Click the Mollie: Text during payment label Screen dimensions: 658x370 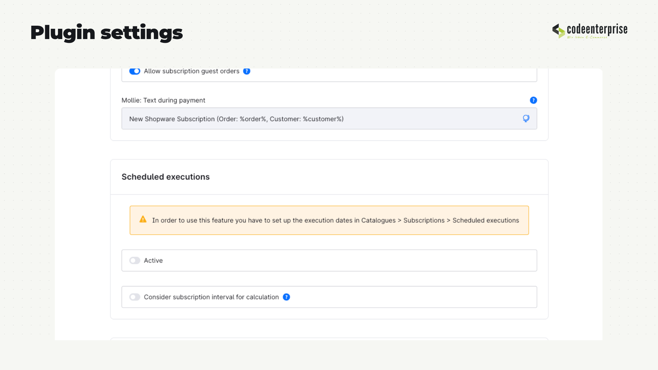tap(163, 100)
